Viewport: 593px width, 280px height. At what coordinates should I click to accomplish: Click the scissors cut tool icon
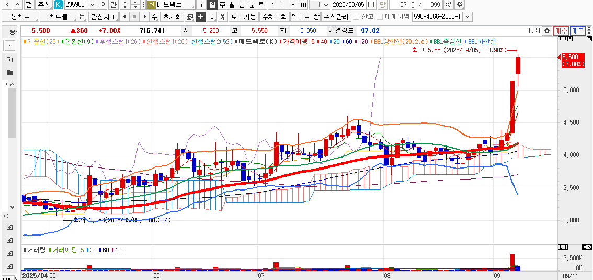point(223,16)
